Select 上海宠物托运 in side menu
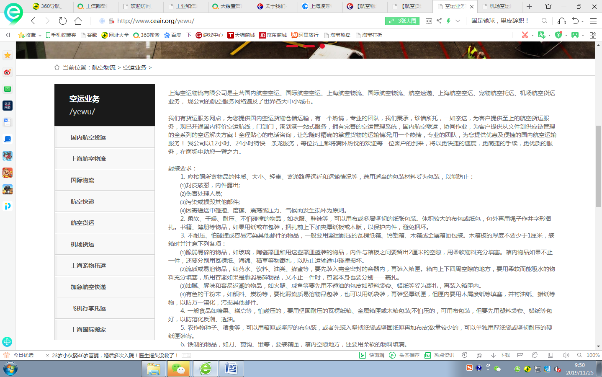Image resolution: width=602 pixels, height=377 pixels. click(105, 265)
